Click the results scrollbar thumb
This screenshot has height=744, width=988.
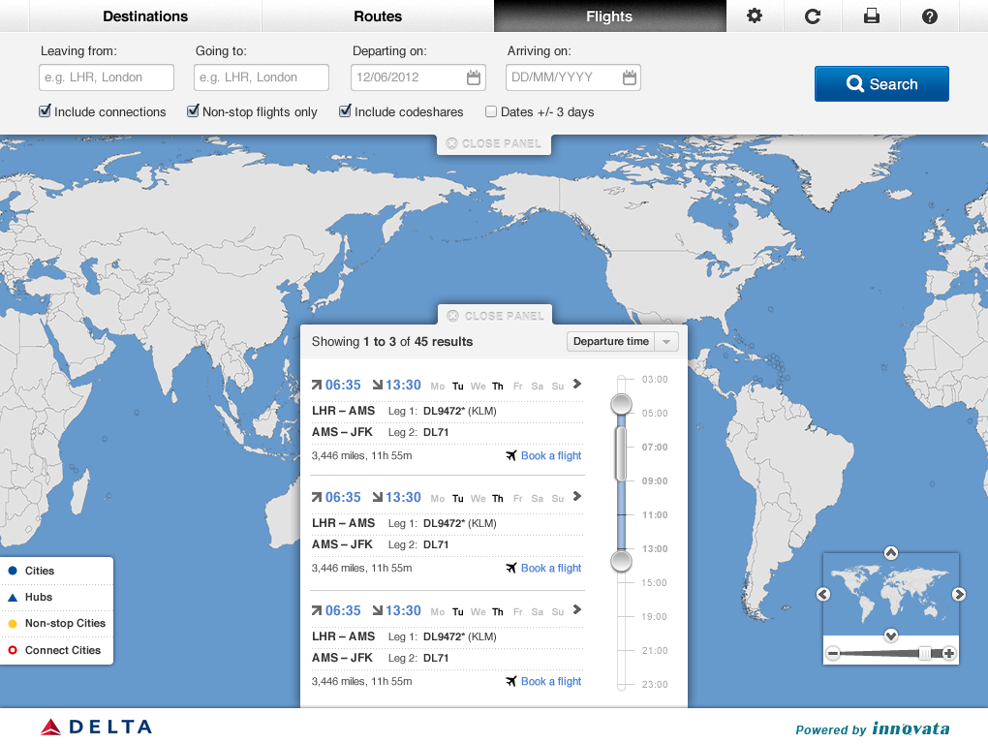pos(621,453)
